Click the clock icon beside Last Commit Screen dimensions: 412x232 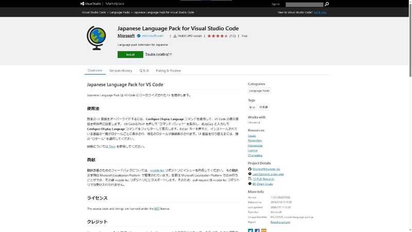(x=250, y=174)
